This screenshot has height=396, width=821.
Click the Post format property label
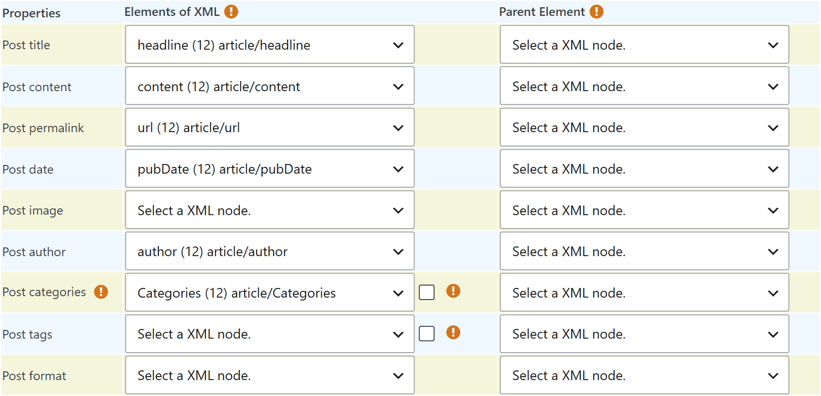click(34, 376)
